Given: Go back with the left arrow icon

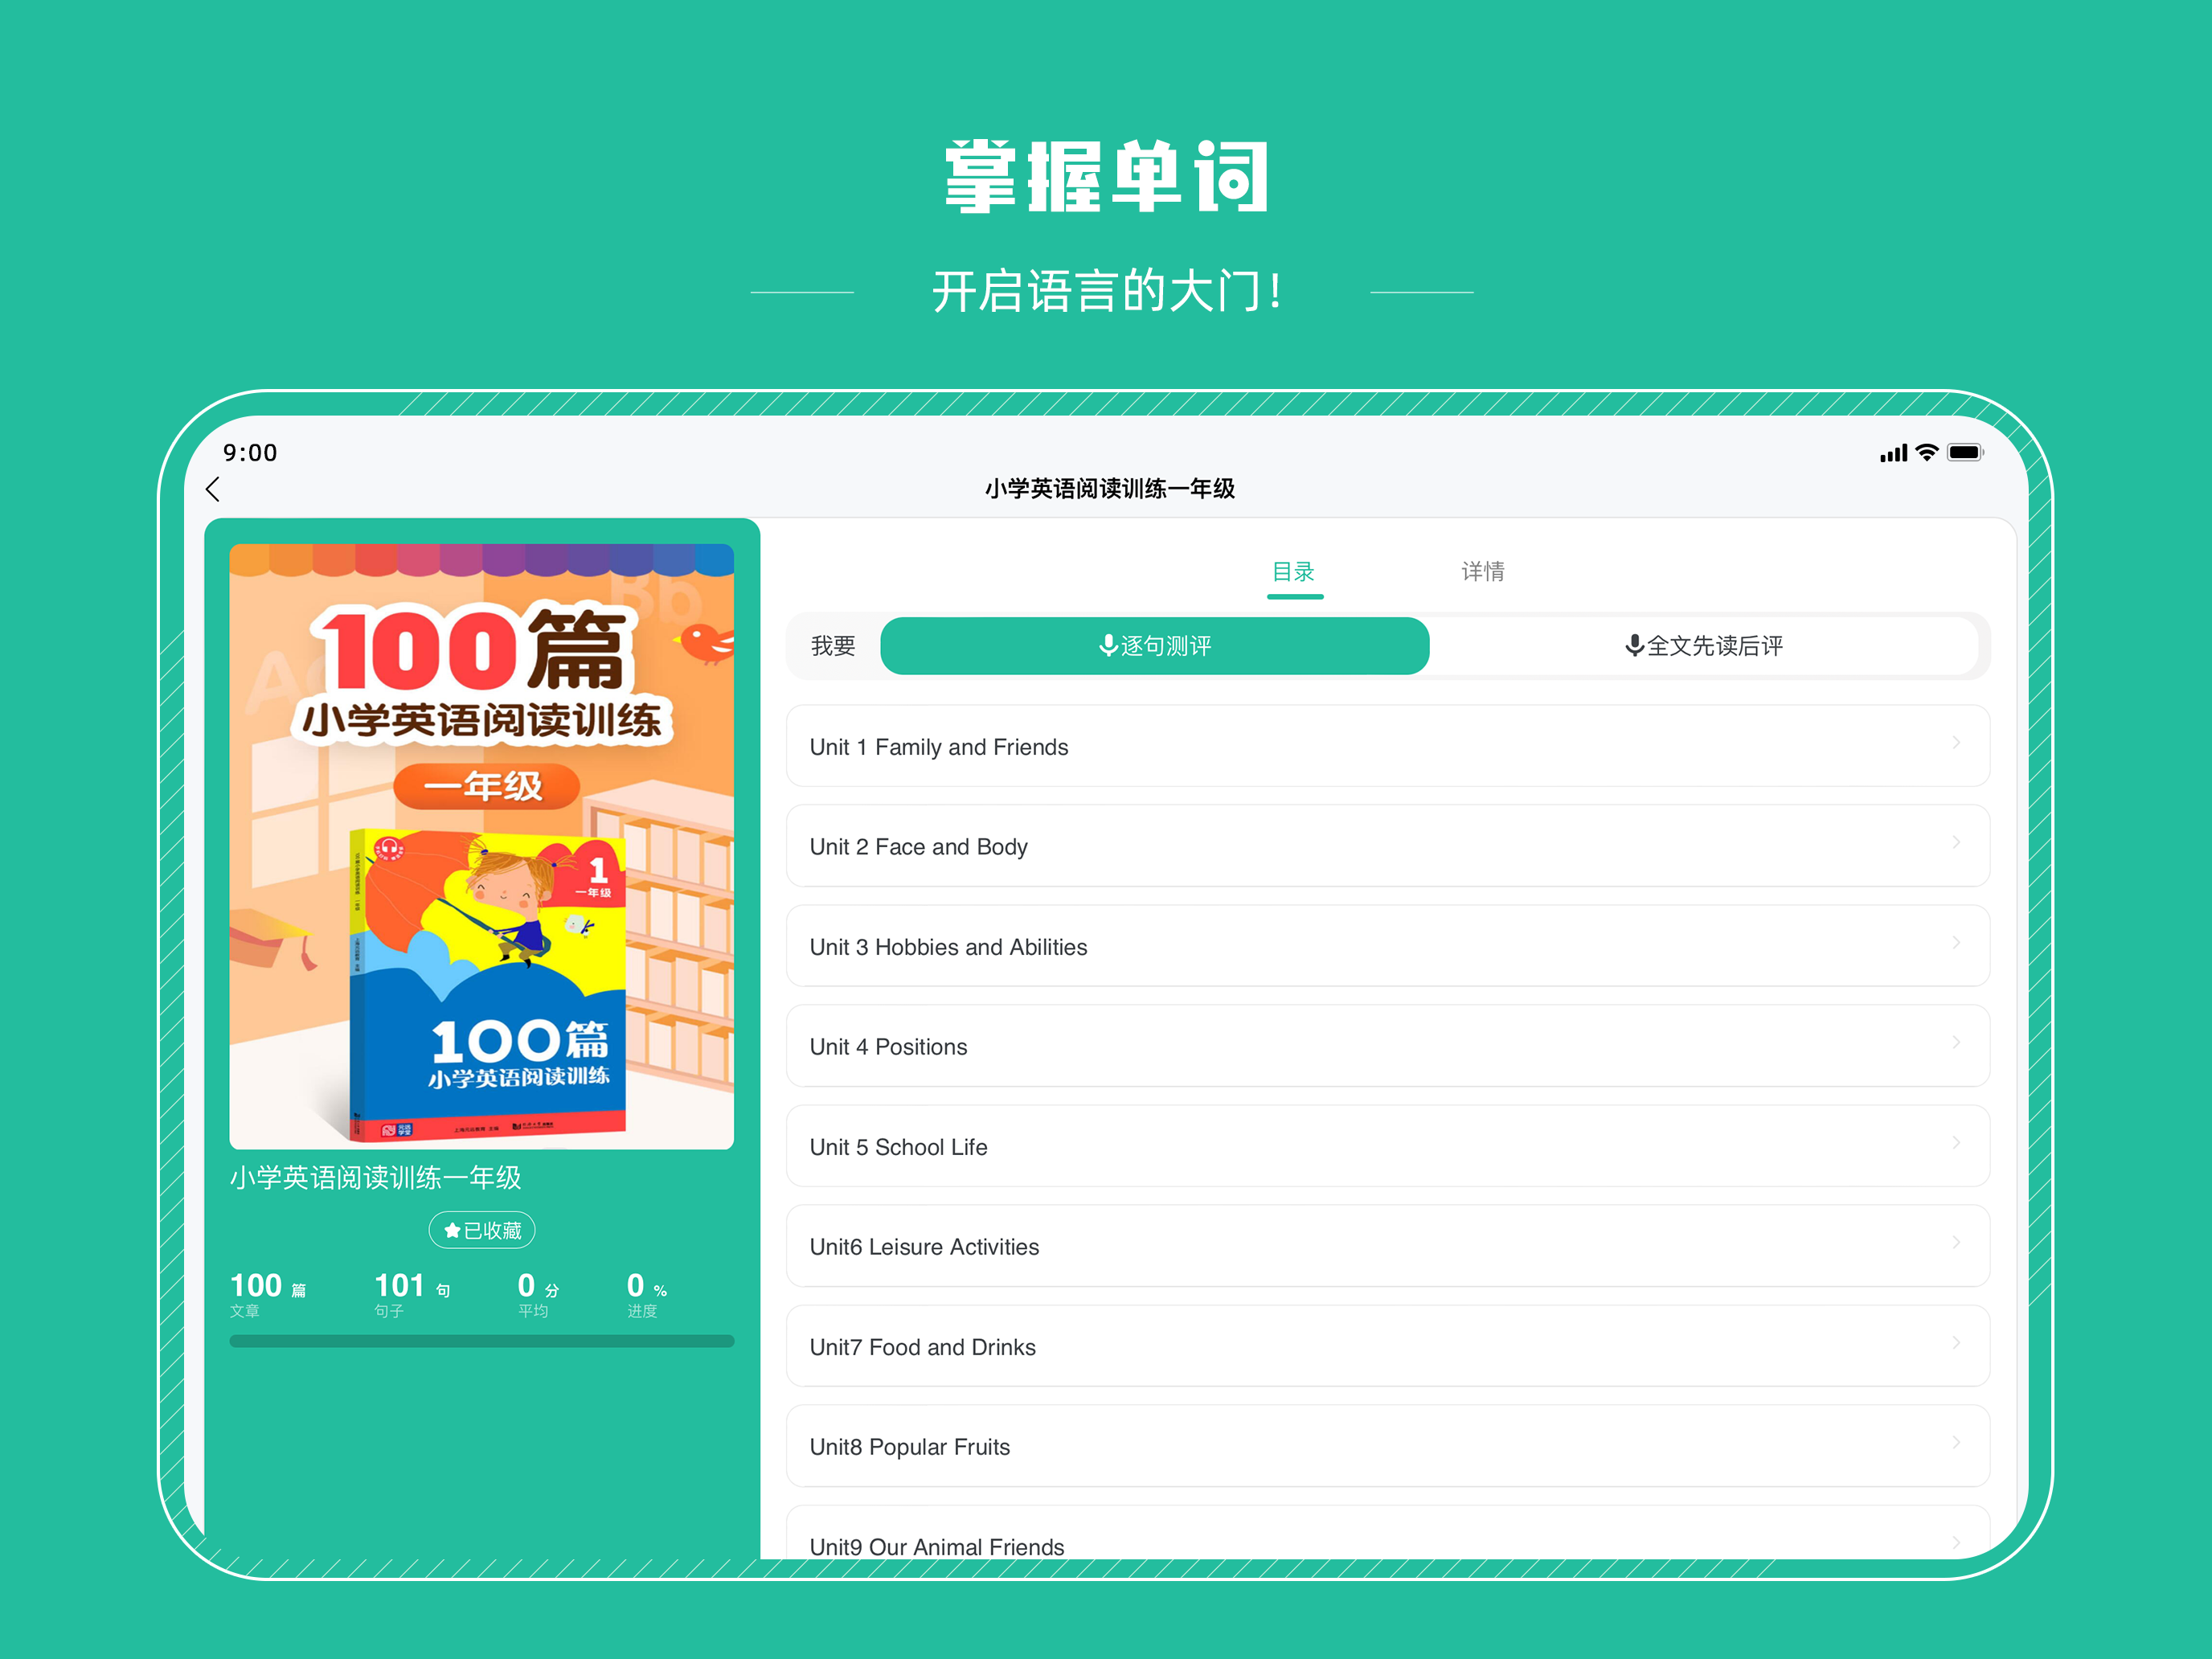Looking at the screenshot, I should [x=212, y=489].
